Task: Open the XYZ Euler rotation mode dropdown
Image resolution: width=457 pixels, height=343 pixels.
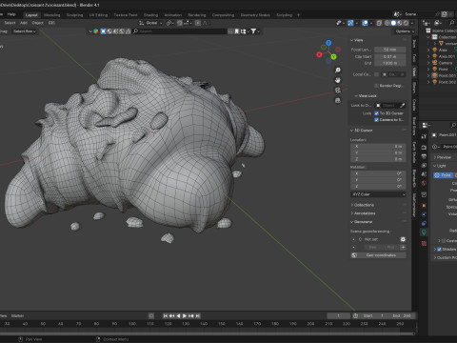Action: click(x=378, y=194)
